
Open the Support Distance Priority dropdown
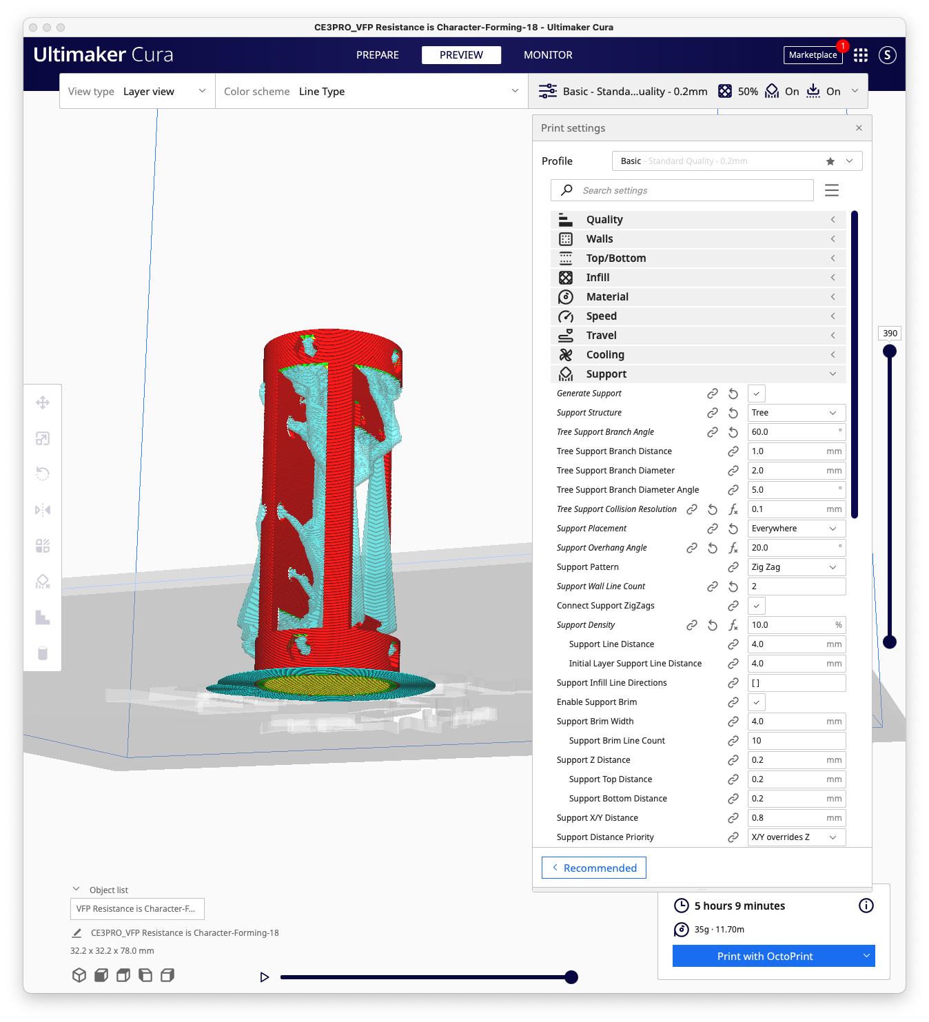click(x=797, y=837)
